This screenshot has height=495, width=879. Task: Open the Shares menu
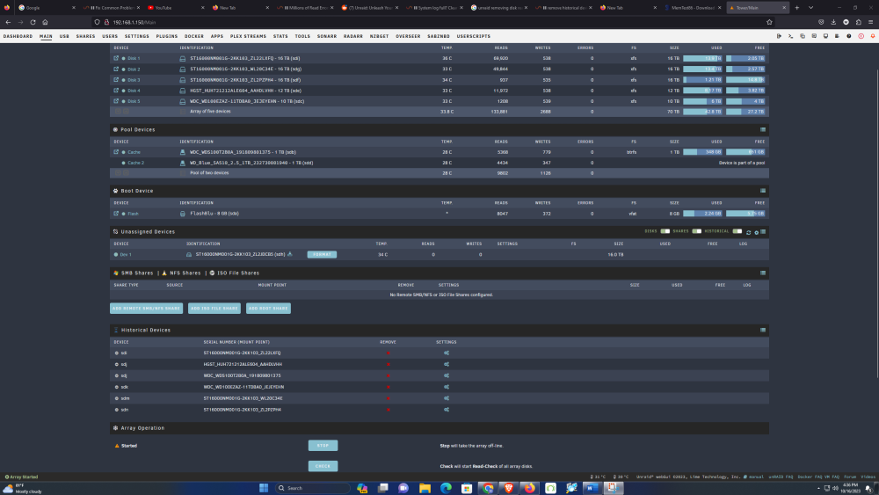click(86, 36)
